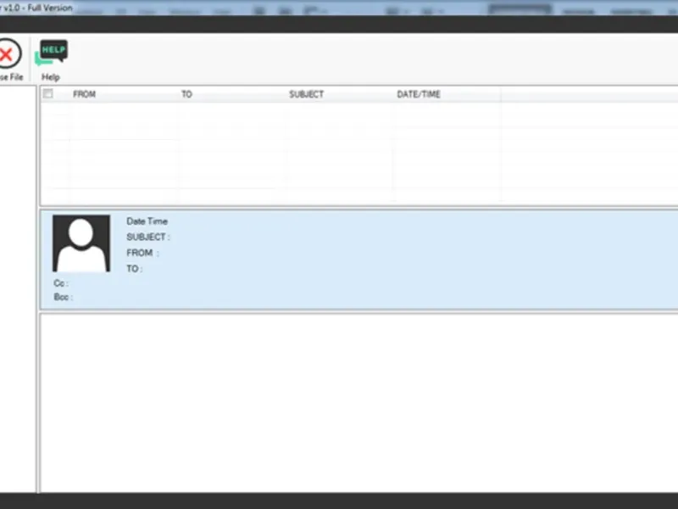
Task: Click the contact avatar placeholder image
Action: point(81,243)
